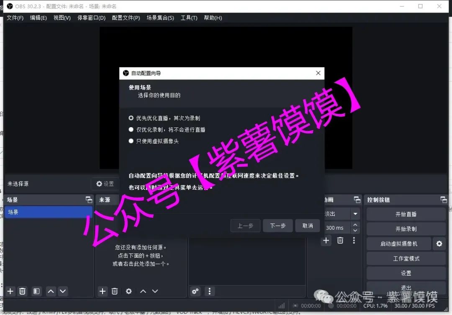Open transition properties three-dot menu
The height and width of the screenshot is (315, 452).
[x=354, y=241]
